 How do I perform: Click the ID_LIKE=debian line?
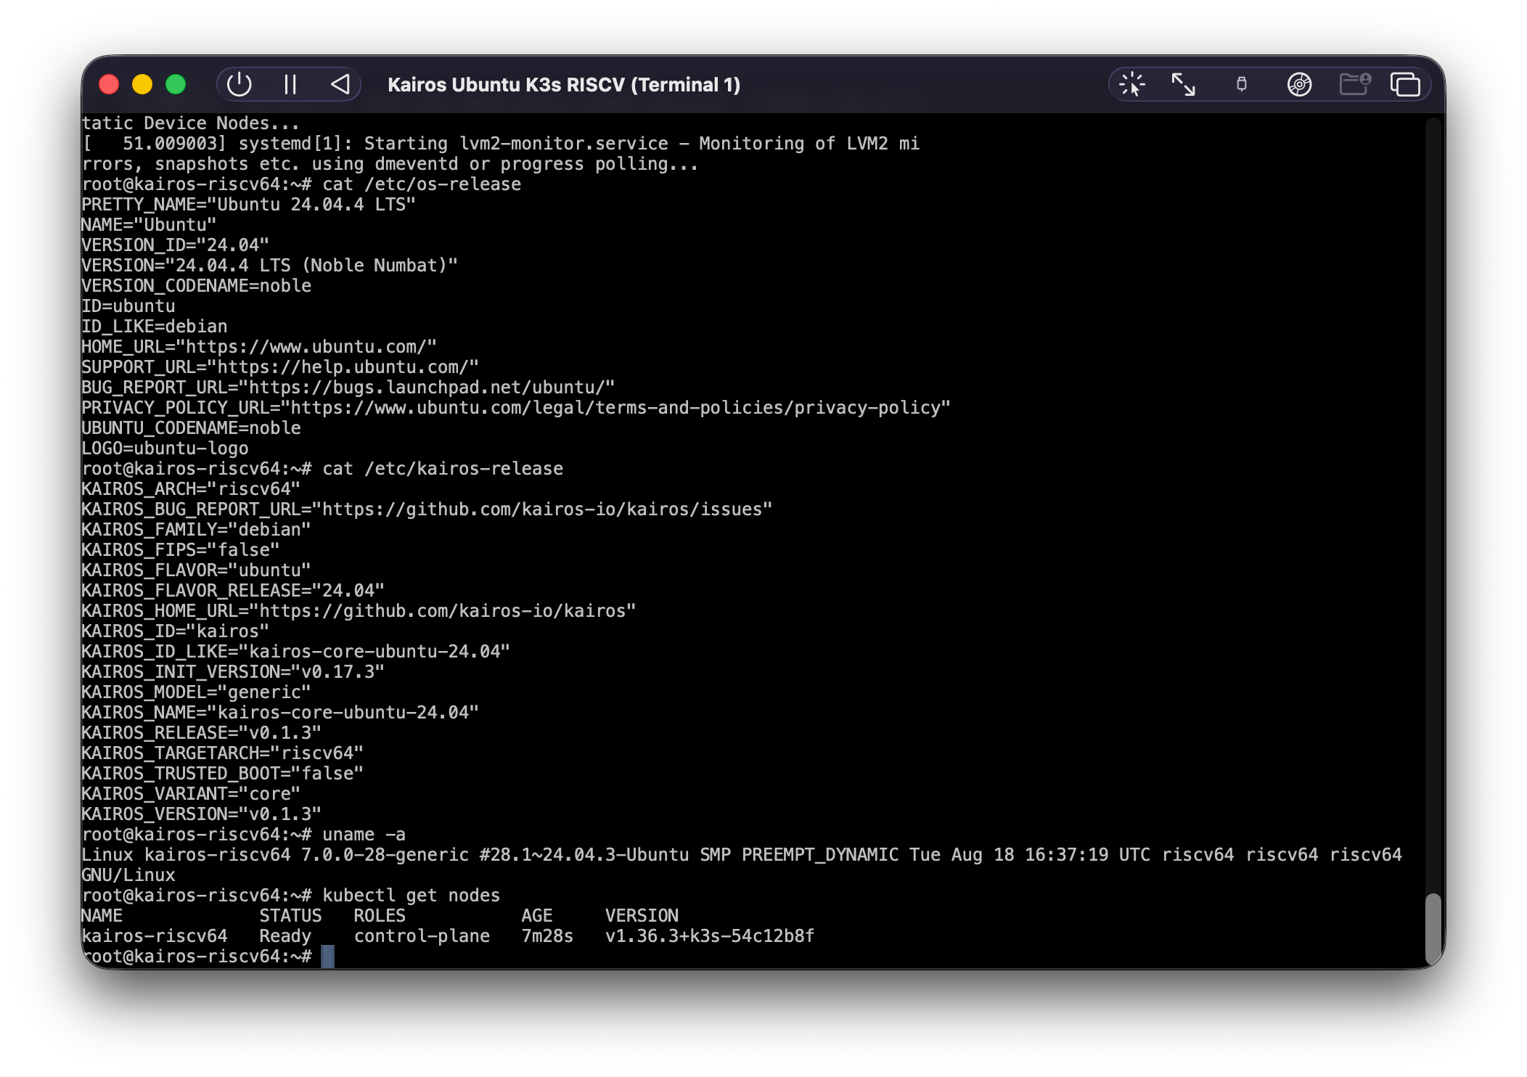click(x=155, y=327)
